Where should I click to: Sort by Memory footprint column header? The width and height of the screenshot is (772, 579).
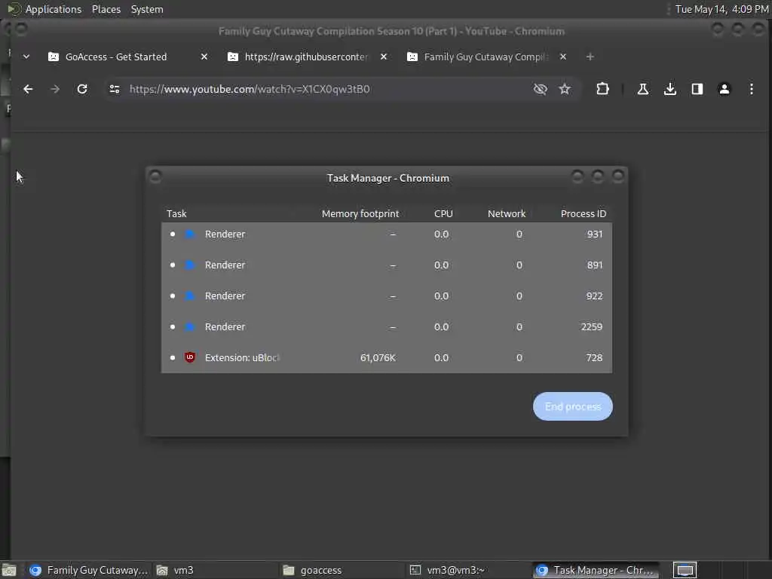point(360,213)
